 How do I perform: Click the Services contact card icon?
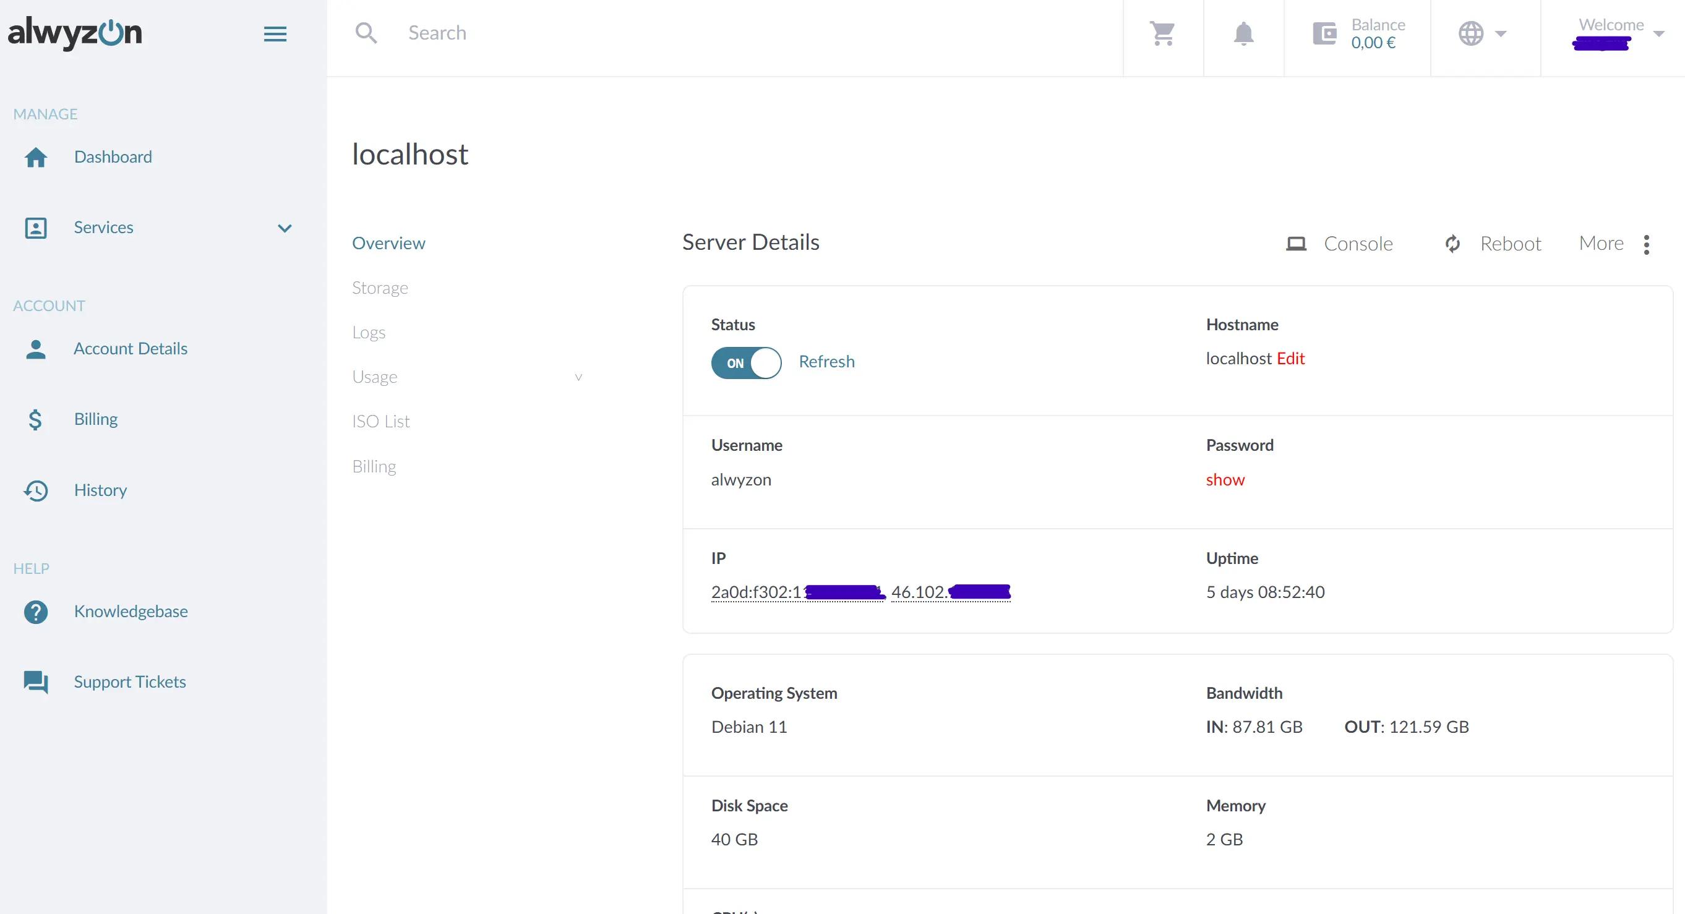click(35, 228)
